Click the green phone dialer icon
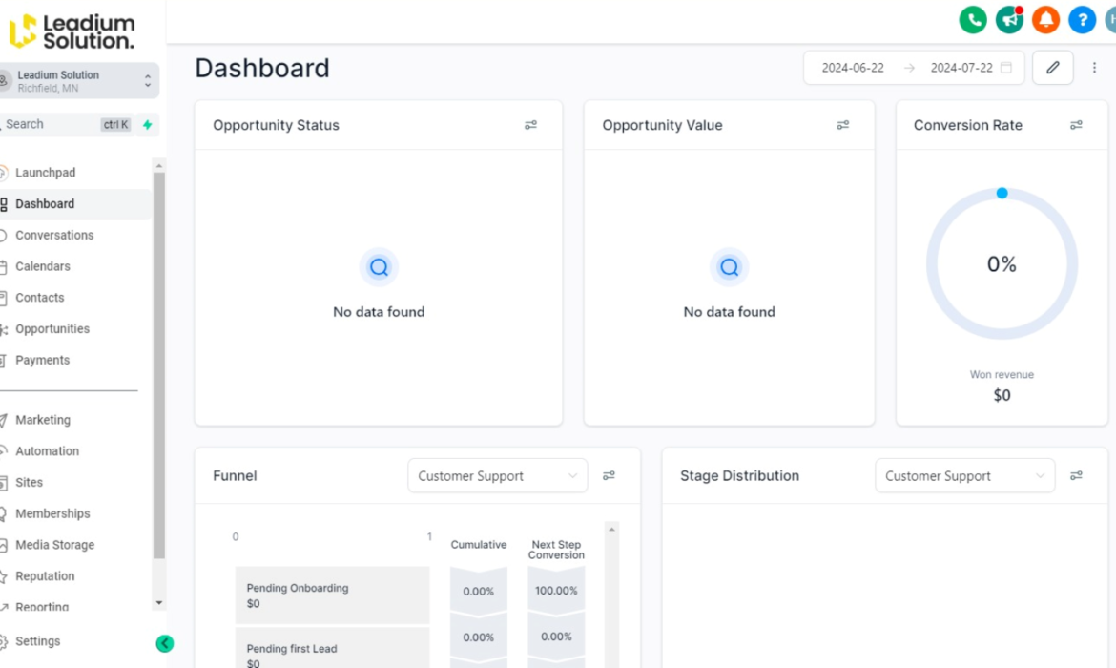The height and width of the screenshot is (668, 1116). (x=972, y=20)
